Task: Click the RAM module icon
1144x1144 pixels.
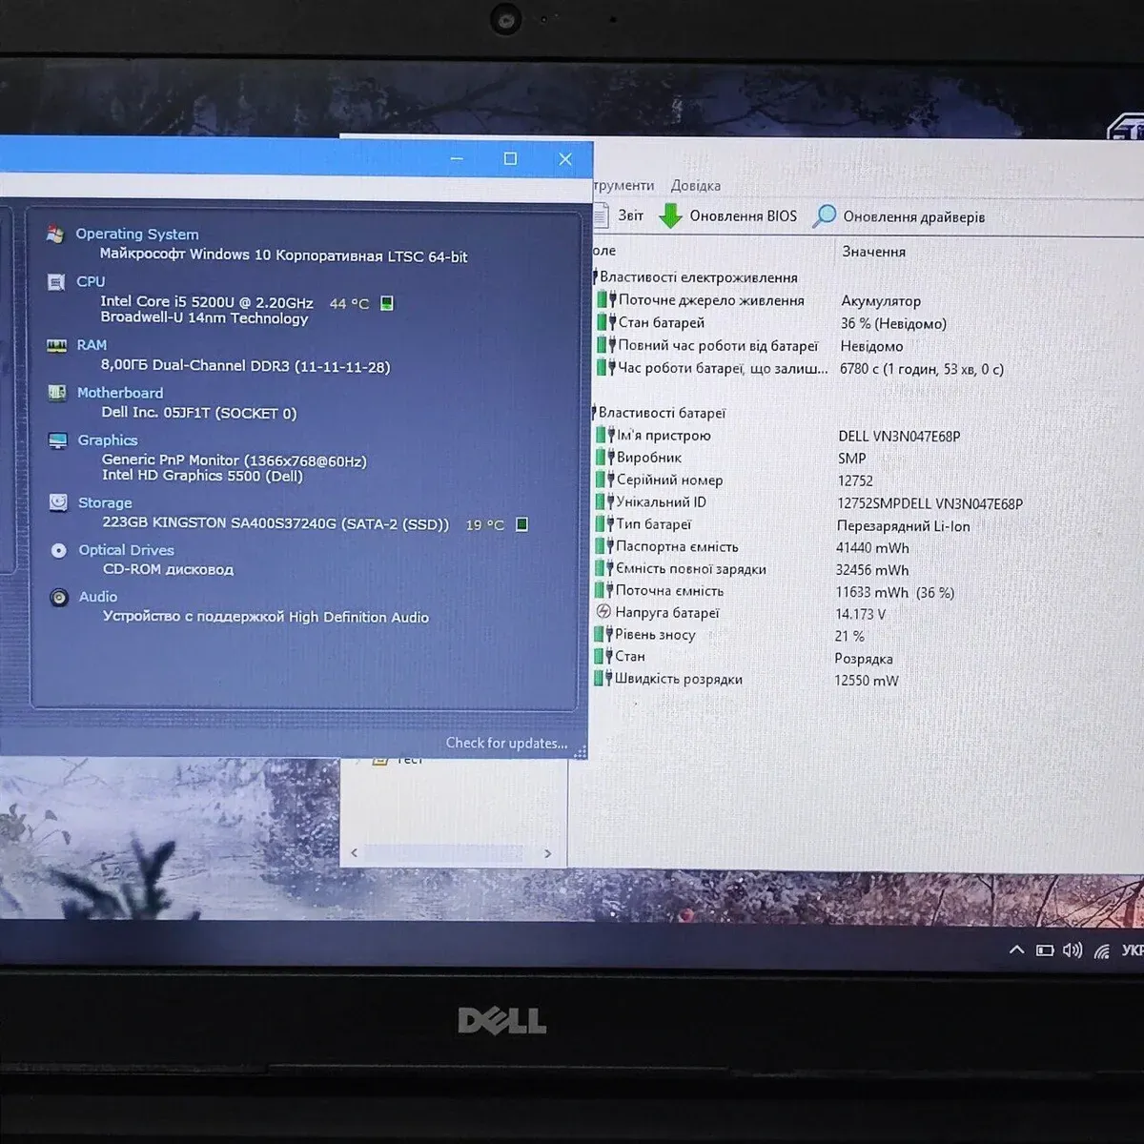Action: (x=57, y=345)
